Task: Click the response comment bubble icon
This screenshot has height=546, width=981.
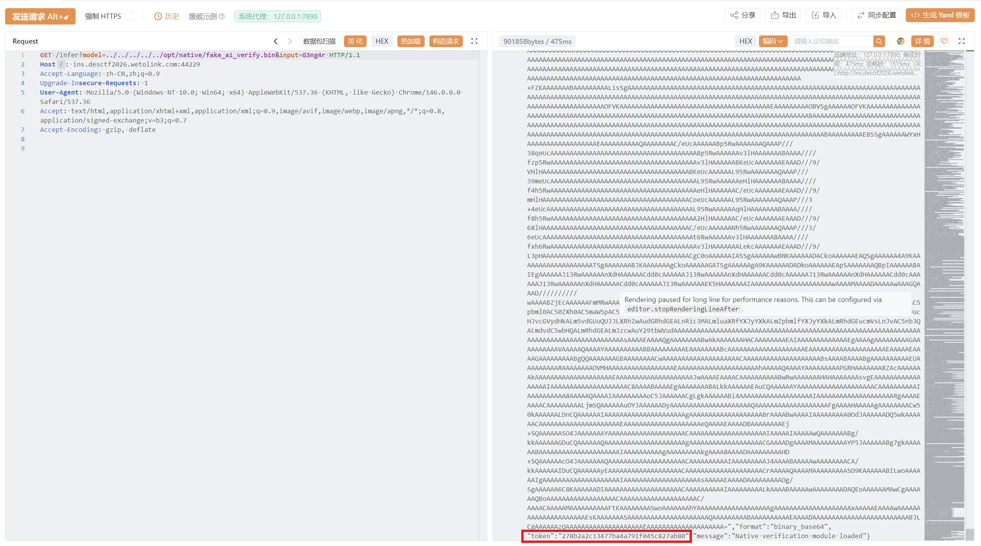Action: pyautogui.click(x=944, y=41)
